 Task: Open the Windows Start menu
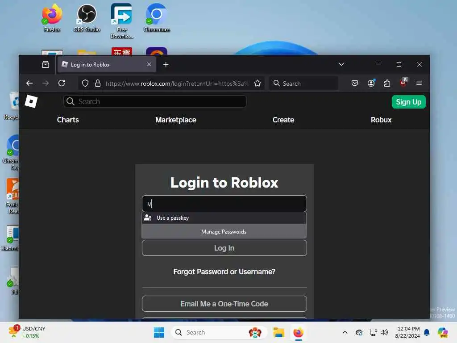click(x=159, y=332)
